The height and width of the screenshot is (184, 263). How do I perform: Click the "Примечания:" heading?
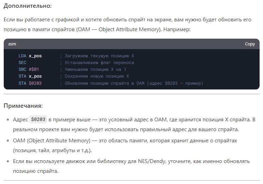[x=23, y=106]
